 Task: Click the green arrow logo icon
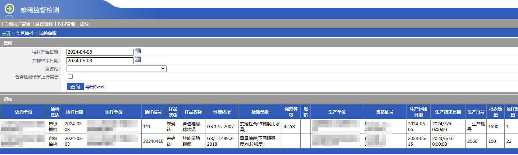[x=10, y=9]
